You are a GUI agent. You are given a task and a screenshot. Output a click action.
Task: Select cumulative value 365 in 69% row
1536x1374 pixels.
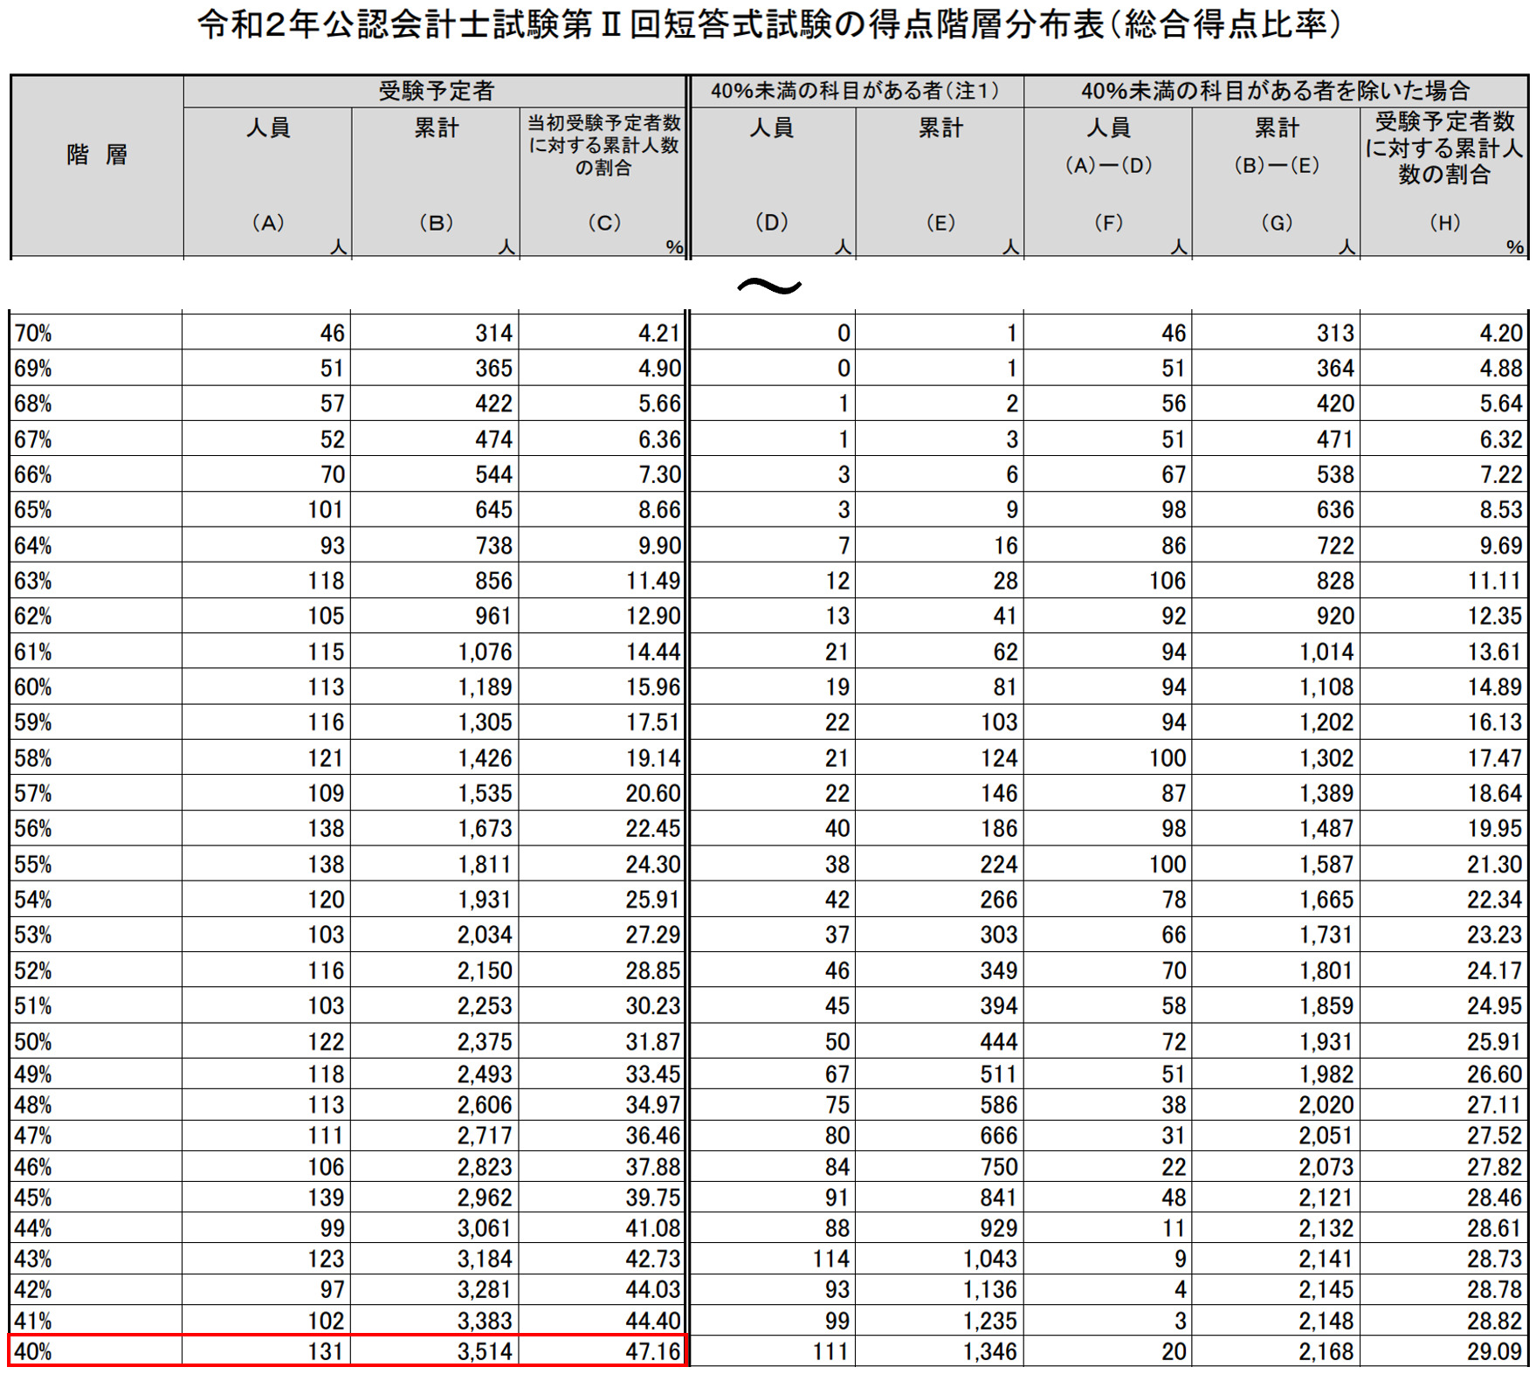tap(493, 369)
